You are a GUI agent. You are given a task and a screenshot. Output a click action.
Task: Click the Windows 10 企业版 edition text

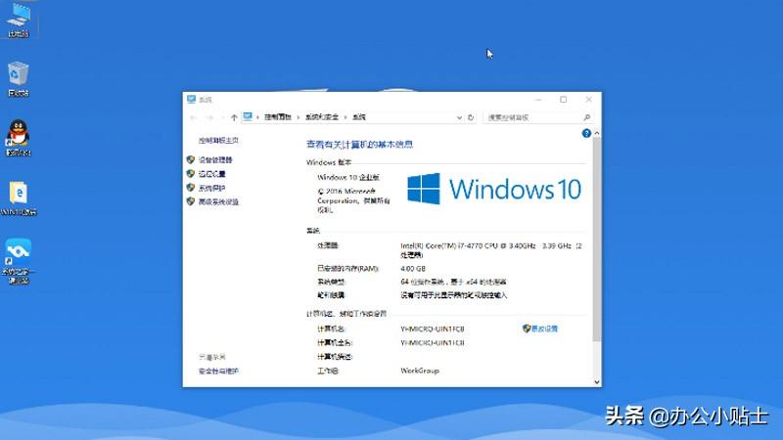click(348, 177)
